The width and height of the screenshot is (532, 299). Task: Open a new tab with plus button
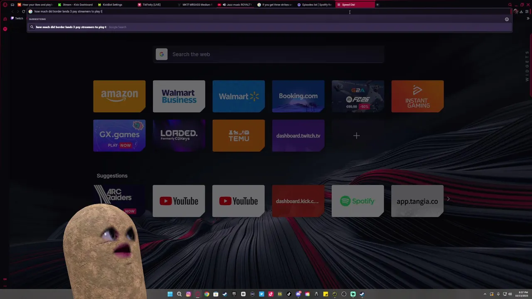(377, 5)
